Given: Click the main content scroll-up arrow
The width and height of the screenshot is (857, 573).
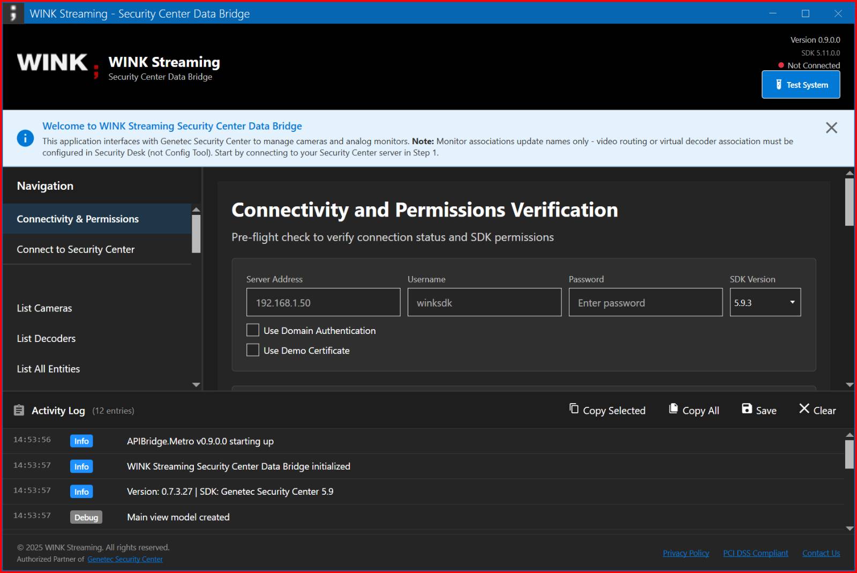Looking at the screenshot, I should pyautogui.click(x=850, y=173).
